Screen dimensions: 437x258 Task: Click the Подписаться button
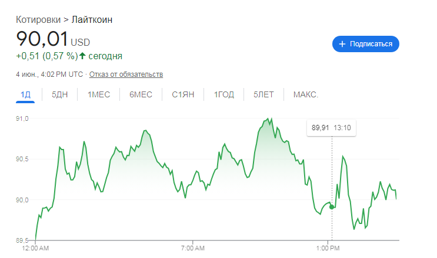pyautogui.click(x=365, y=44)
